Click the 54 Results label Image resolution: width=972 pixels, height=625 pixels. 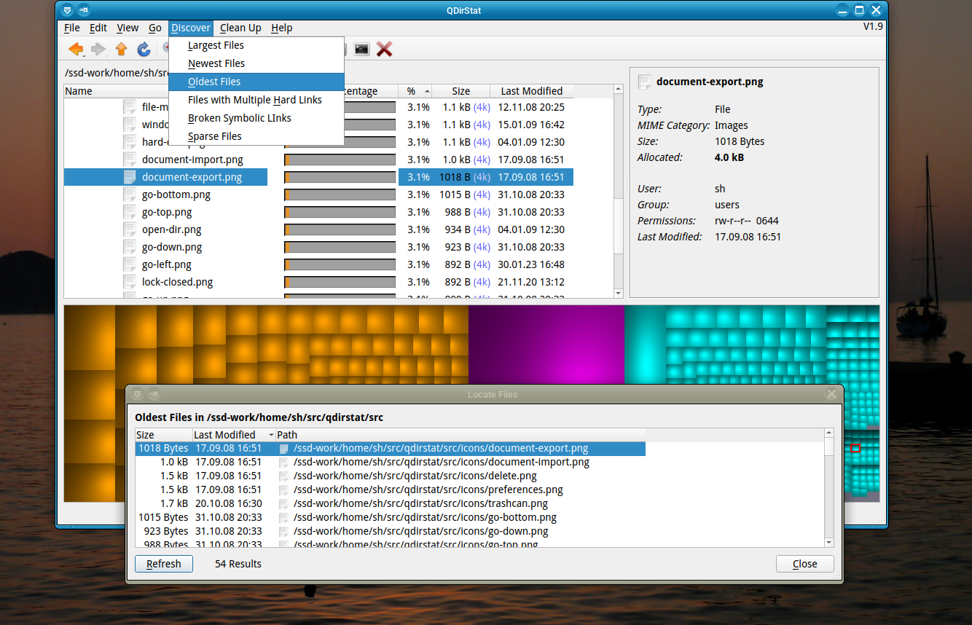[x=238, y=564]
